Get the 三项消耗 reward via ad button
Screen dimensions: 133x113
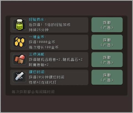click(107, 60)
